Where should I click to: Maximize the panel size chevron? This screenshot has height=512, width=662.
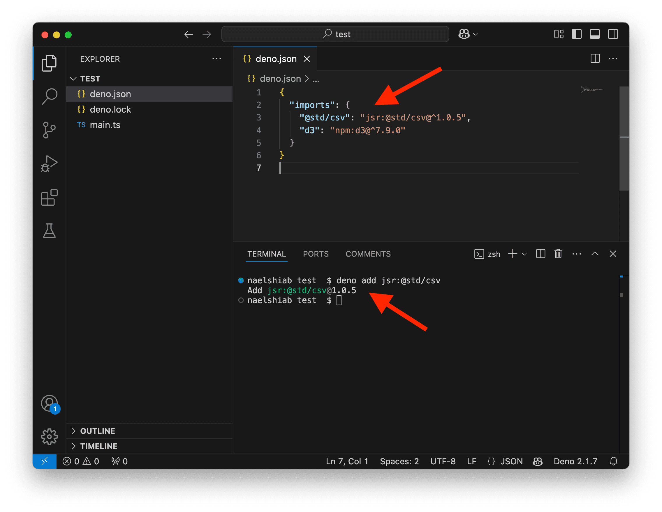[x=595, y=254]
